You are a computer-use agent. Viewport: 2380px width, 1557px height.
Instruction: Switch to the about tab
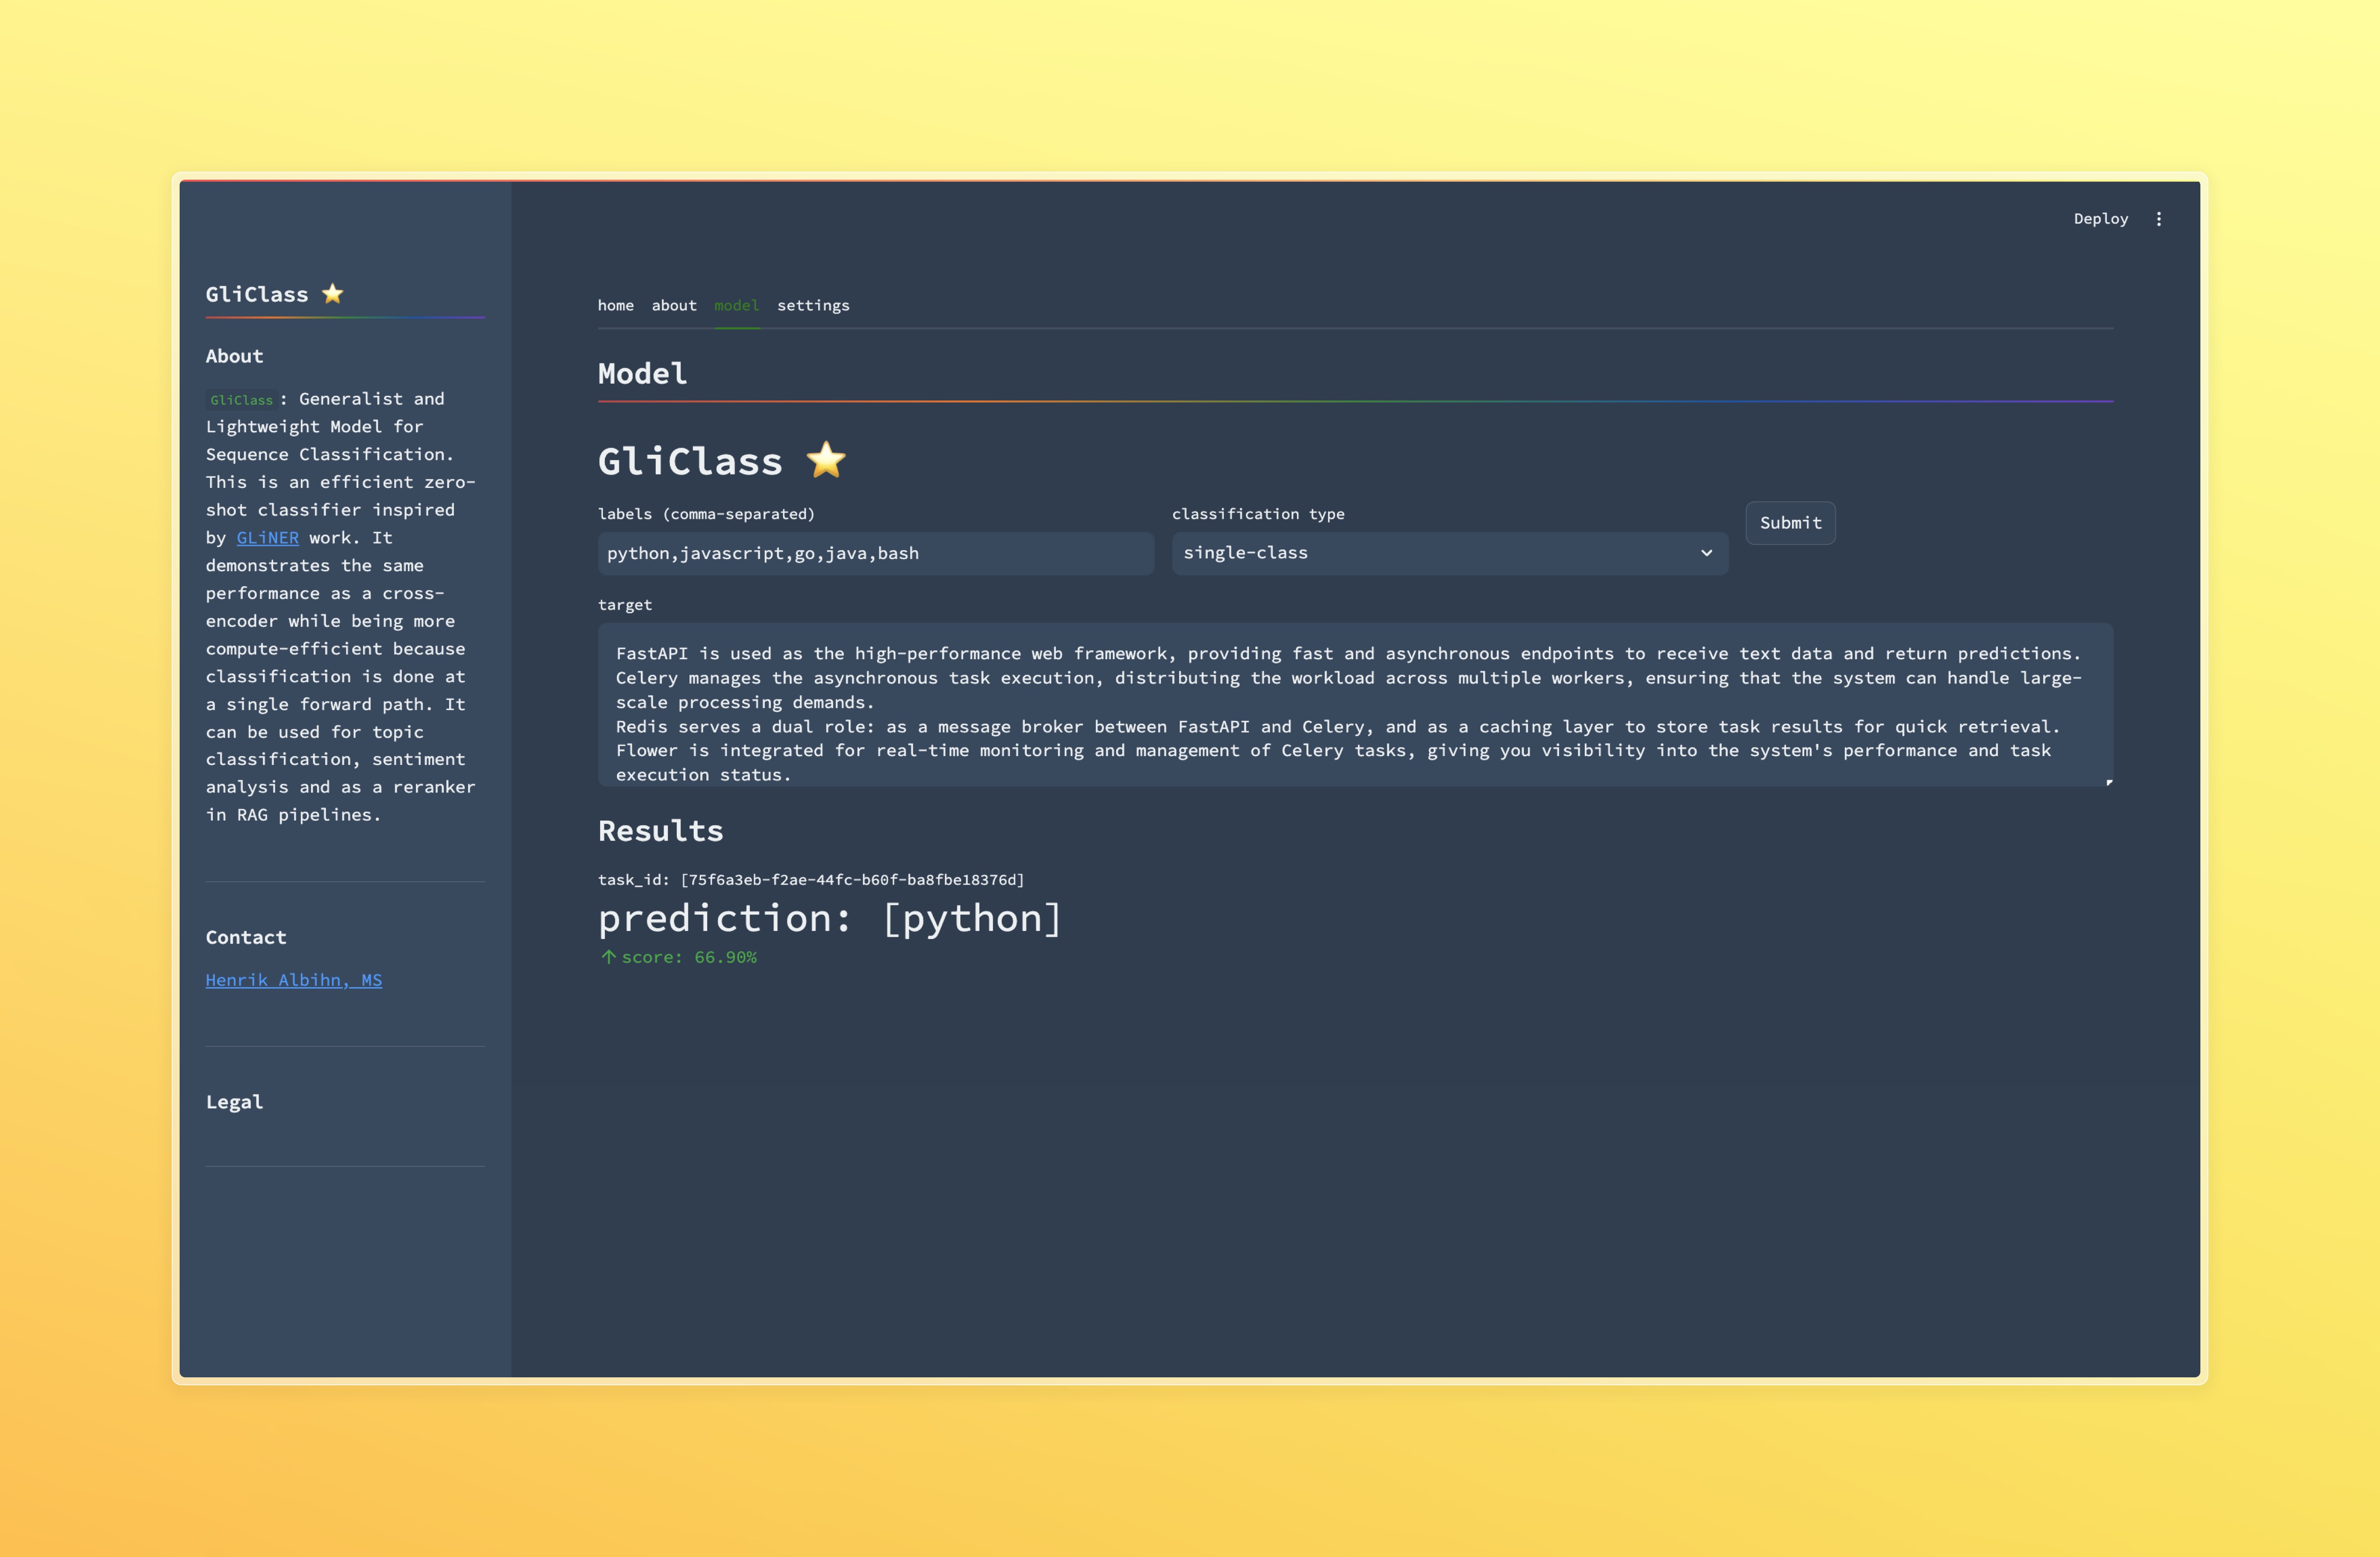point(674,306)
